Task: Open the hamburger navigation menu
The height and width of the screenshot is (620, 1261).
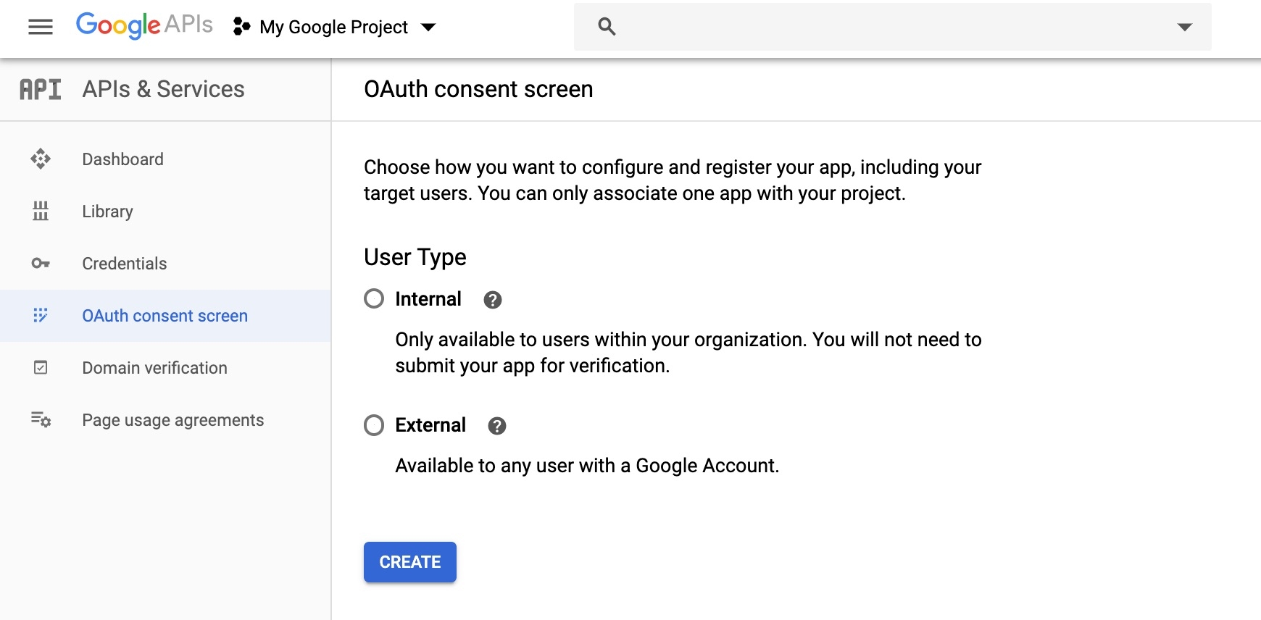Action: coord(41,28)
